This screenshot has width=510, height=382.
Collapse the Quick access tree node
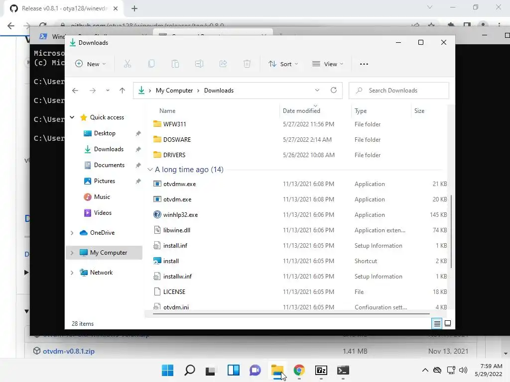(x=72, y=117)
